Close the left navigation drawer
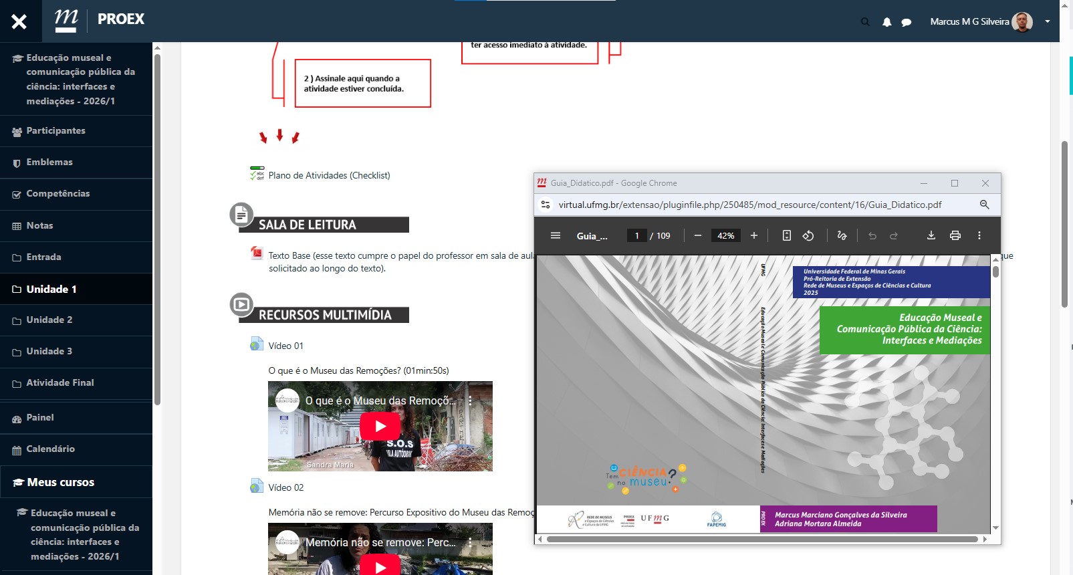The height and width of the screenshot is (575, 1073). 19,21
